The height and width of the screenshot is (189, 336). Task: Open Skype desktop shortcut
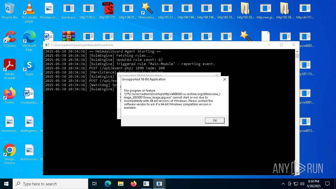pyautogui.click(x=29, y=67)
